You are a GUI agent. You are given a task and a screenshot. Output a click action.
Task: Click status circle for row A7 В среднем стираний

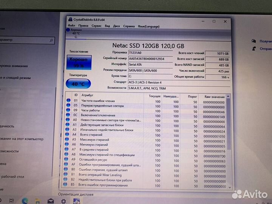tap(66, 149)
